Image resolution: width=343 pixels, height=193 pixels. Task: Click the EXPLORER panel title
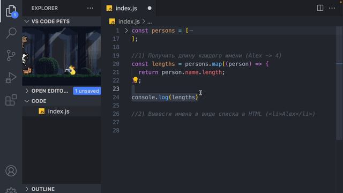[44, 9]
